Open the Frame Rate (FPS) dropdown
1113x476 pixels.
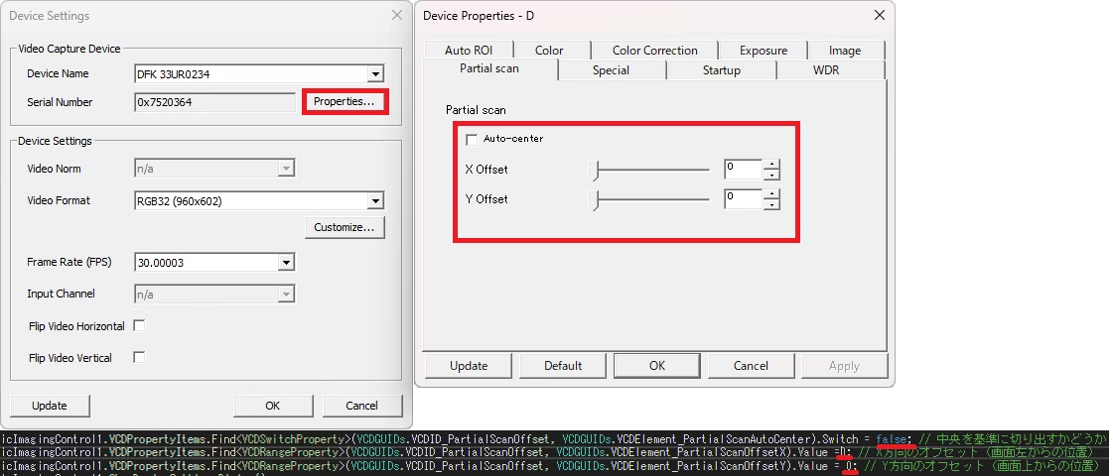286,263
